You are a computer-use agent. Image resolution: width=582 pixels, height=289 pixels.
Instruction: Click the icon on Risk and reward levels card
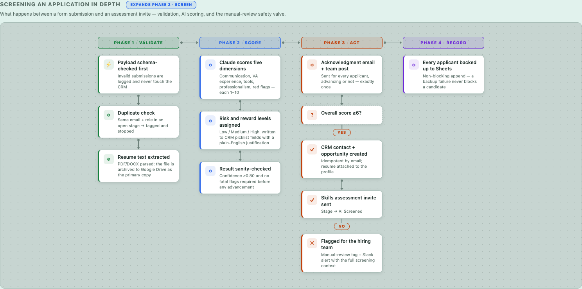coord(210,121)
